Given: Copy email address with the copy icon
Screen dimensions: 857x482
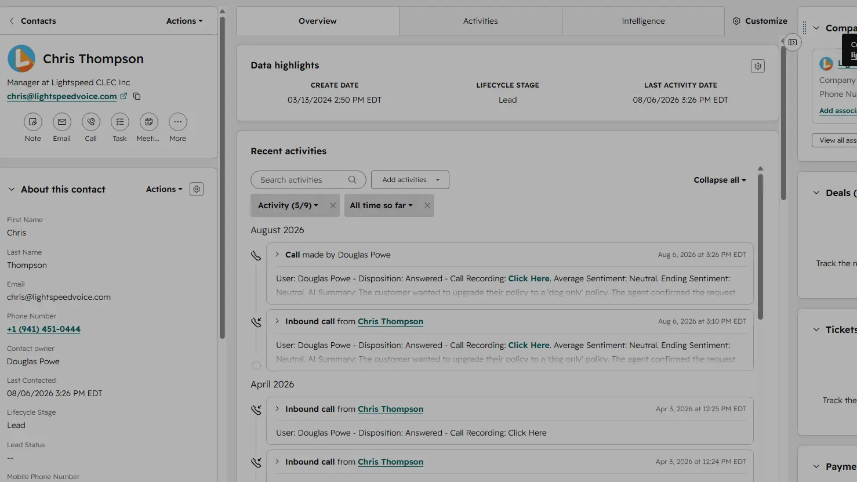Looking at the screenshot, I should pos(137,96).
